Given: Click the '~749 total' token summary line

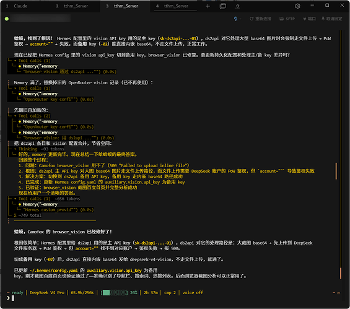Looking at the screenshot, I should point(28,215).
